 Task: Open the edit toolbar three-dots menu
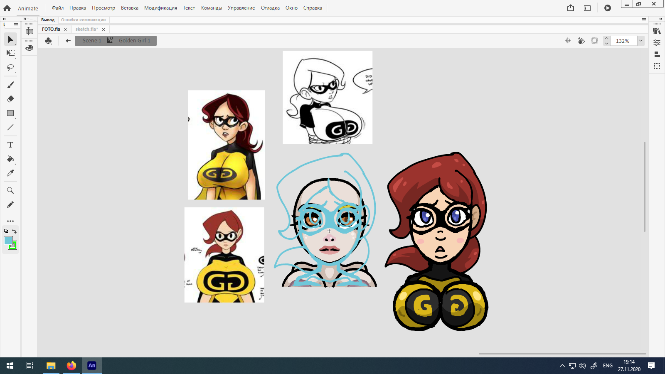(x=10, y=221)
